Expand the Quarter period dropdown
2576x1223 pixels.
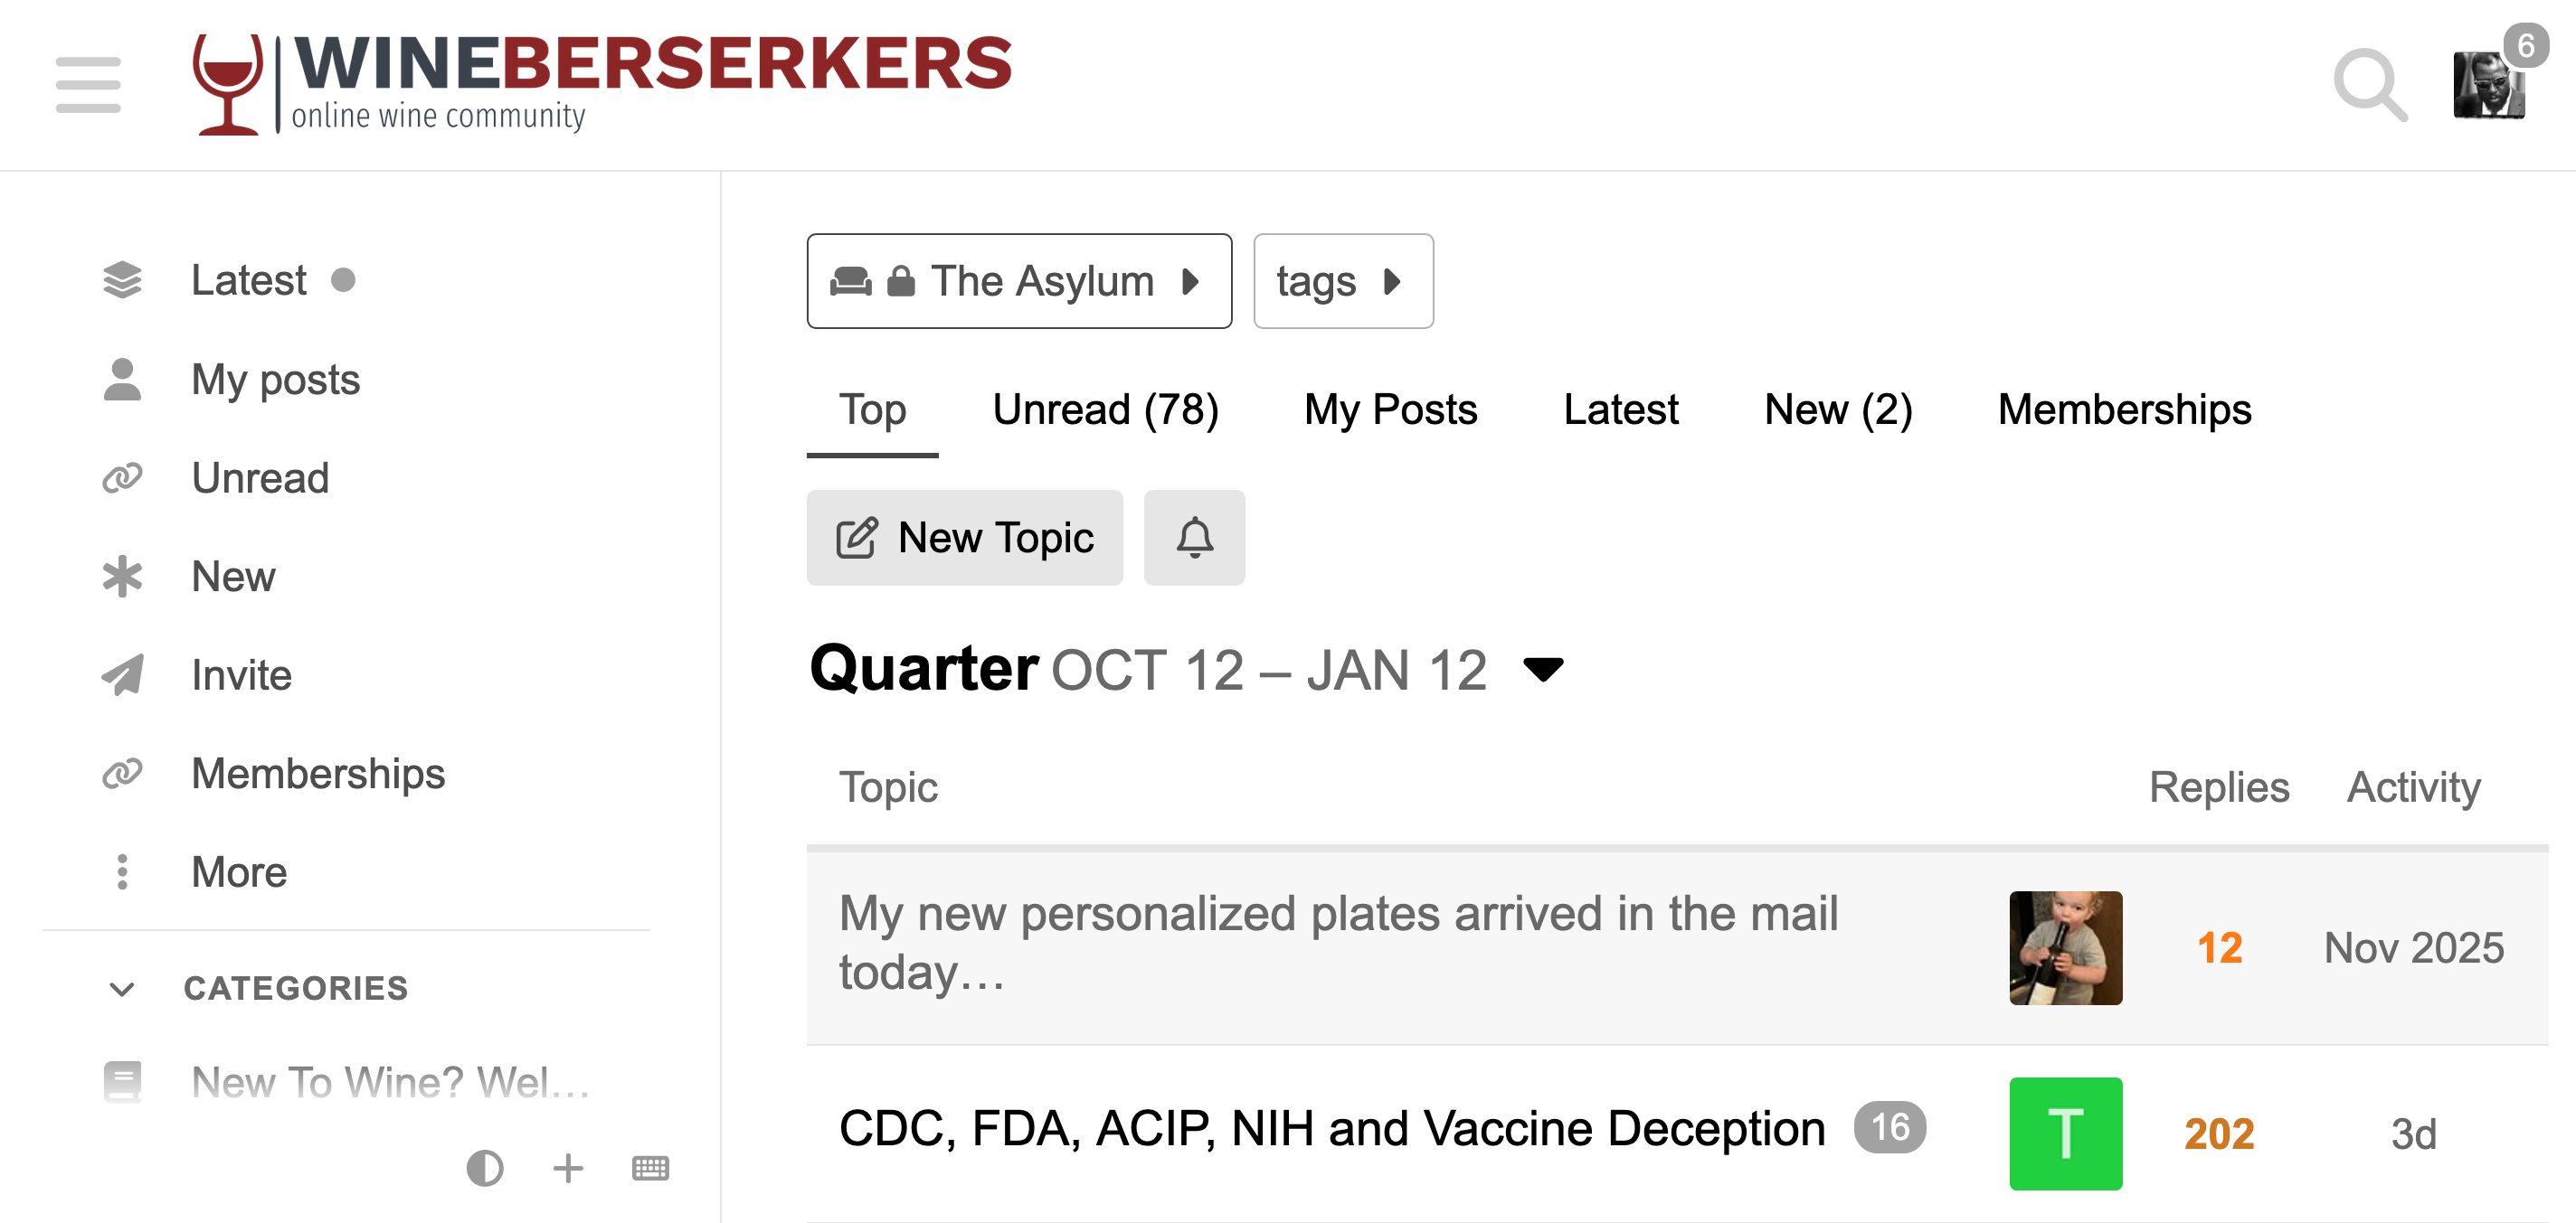point(1542,670)
